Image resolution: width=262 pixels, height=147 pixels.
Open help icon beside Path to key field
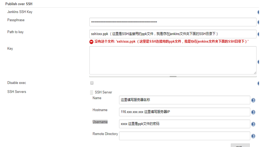[x=258, y=34]
